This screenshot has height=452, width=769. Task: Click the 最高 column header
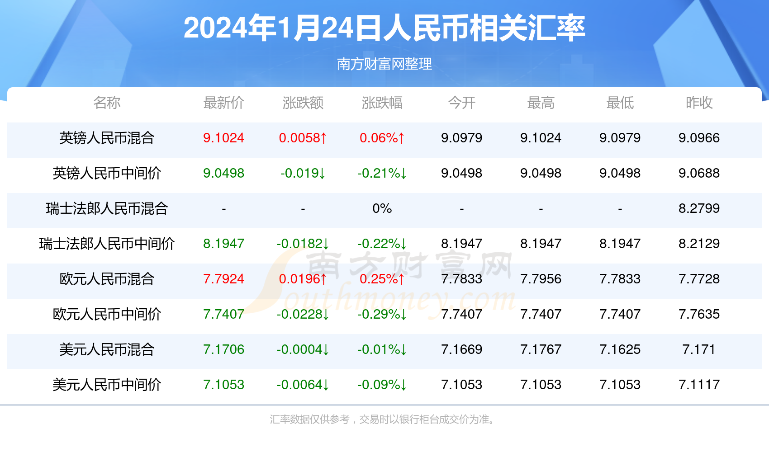(x=541, y=103)
